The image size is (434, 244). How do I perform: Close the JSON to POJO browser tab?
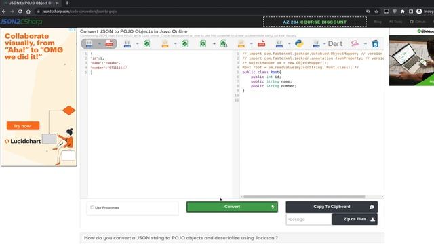click(57, 3)
